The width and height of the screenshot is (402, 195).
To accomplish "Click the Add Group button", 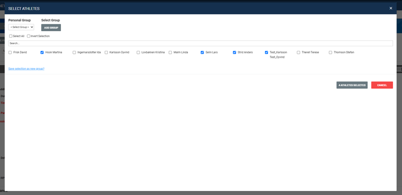I will tap(51, 28).
